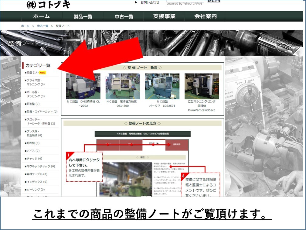Click 中古一覧 breadcrumb link
Image resolution: width=306 pixels, height=230 pixels.
[x=42, y=26]
